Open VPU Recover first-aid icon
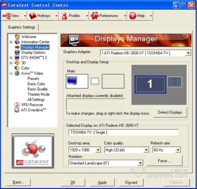Screen dimensions: 197x189 (x=17, y=105)
